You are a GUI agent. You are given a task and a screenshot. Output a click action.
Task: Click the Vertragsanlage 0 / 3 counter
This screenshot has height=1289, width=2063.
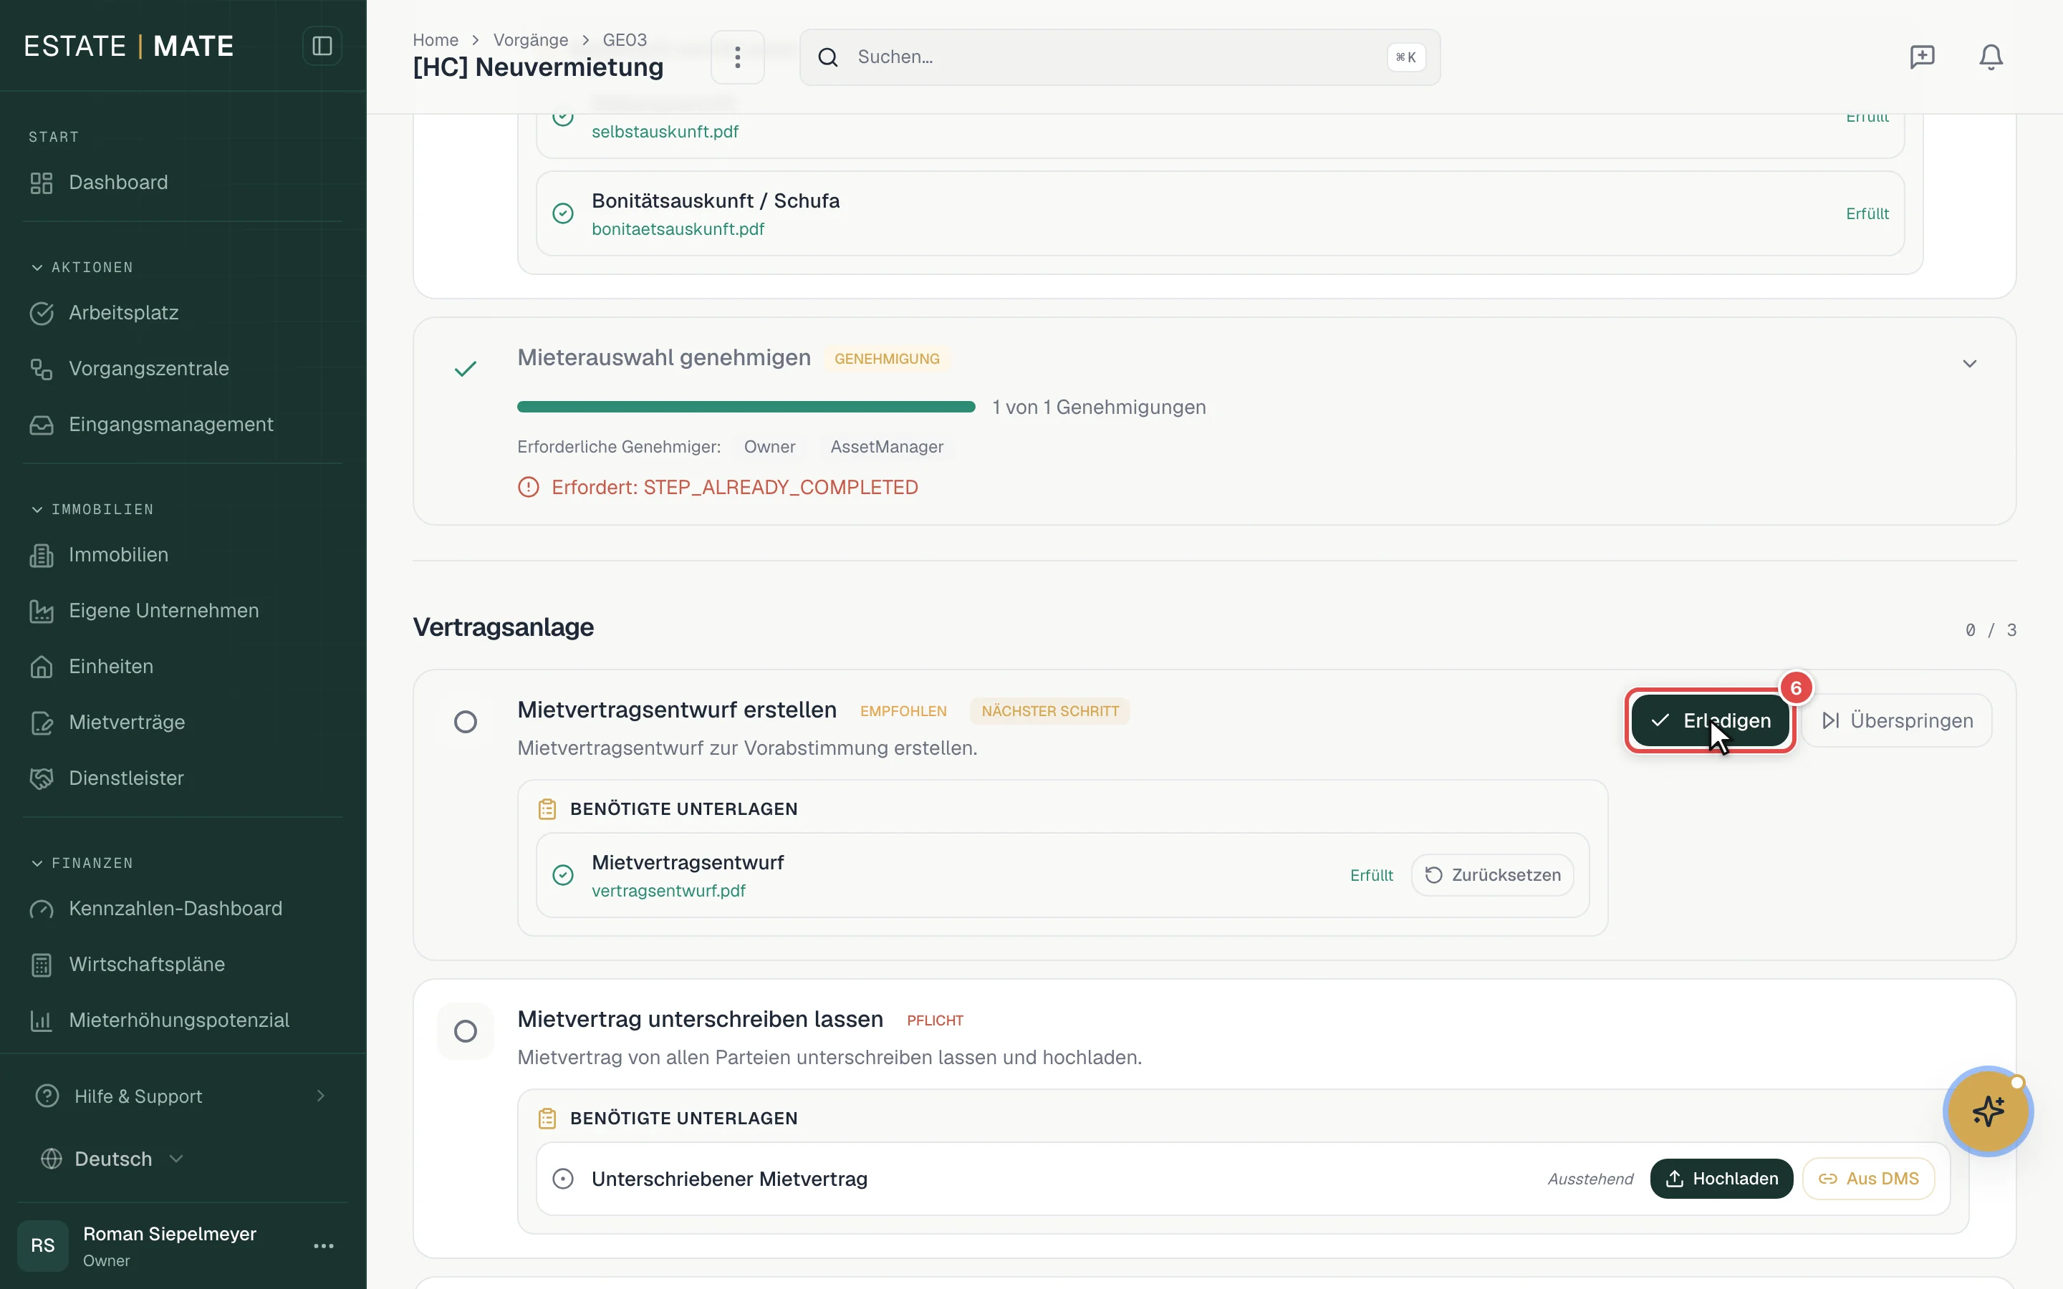click(1991, 630)
